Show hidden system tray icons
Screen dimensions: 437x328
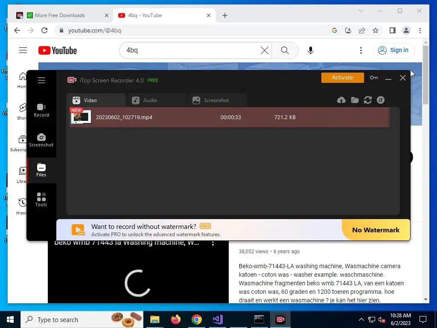pyautogui.click(x=361, y=319)
